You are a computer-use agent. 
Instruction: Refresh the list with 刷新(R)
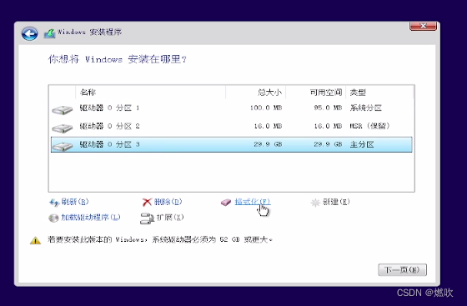click(x=75, y=202)
